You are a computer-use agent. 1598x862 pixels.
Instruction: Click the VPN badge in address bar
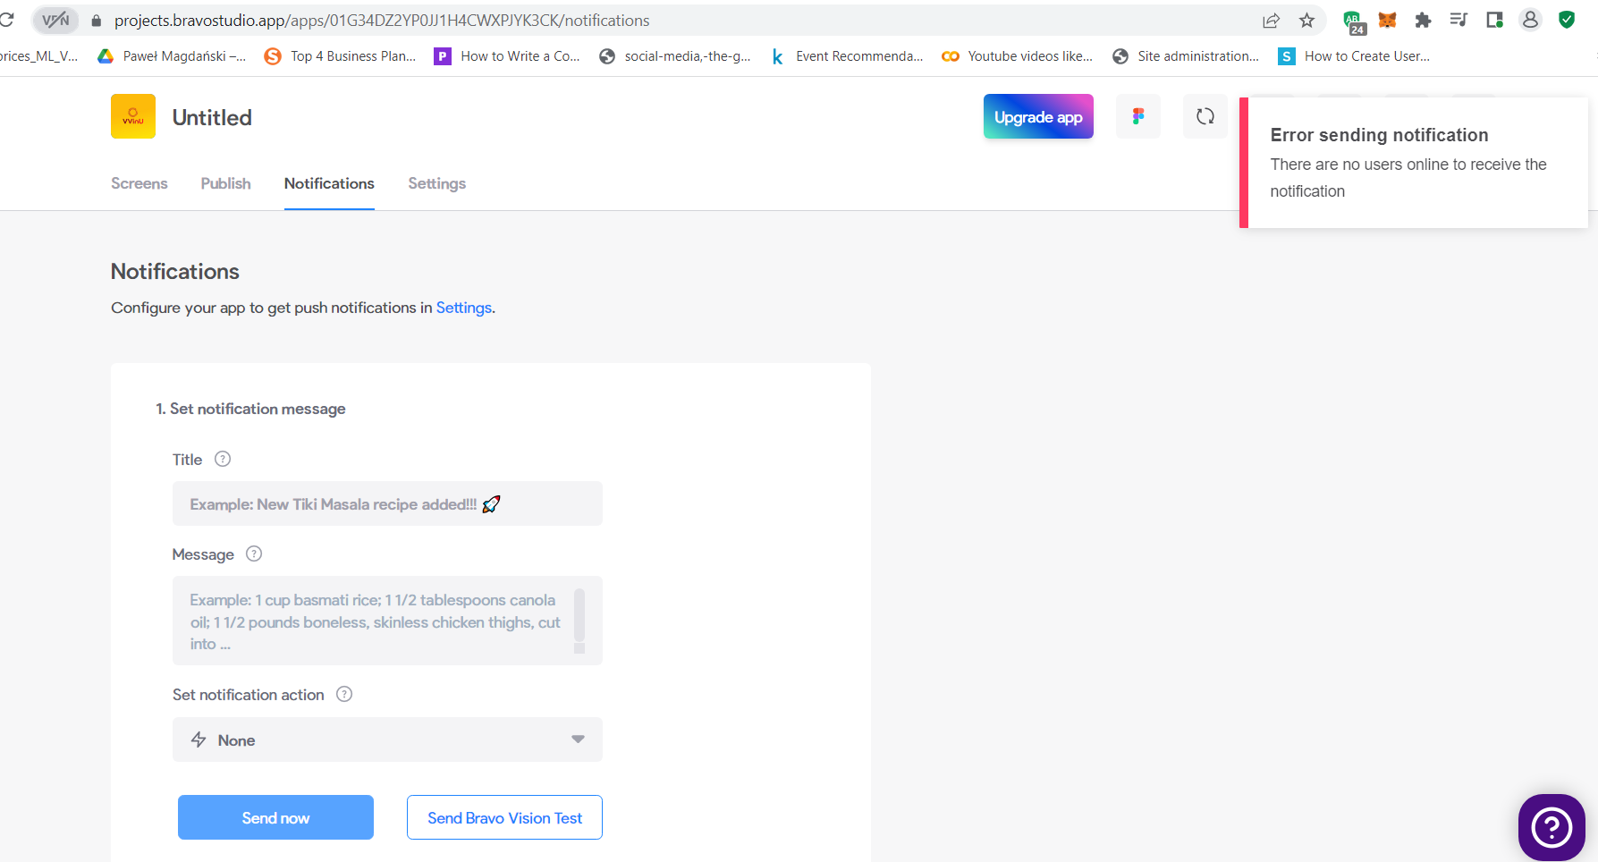55,20
